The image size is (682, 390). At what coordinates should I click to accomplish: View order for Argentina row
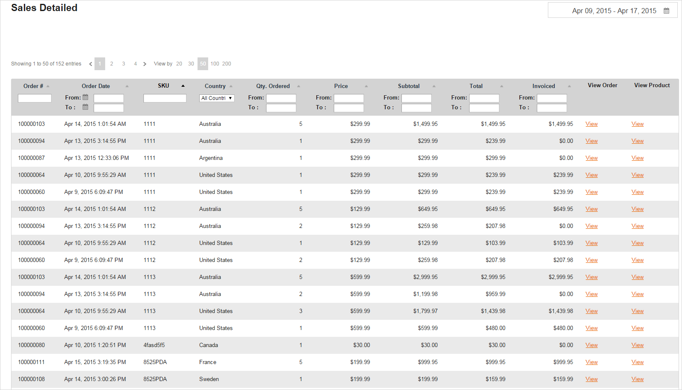(591, 158)
